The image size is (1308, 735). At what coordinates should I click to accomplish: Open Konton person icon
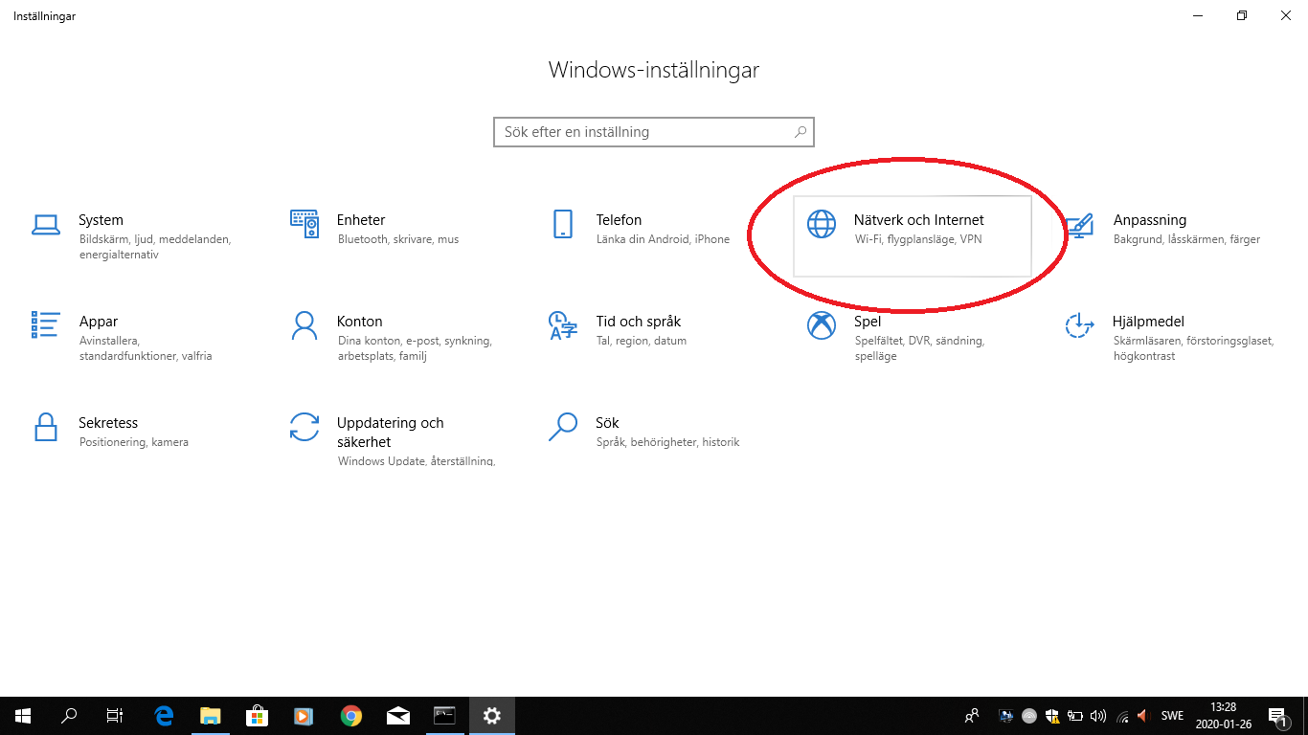point(304,325)
